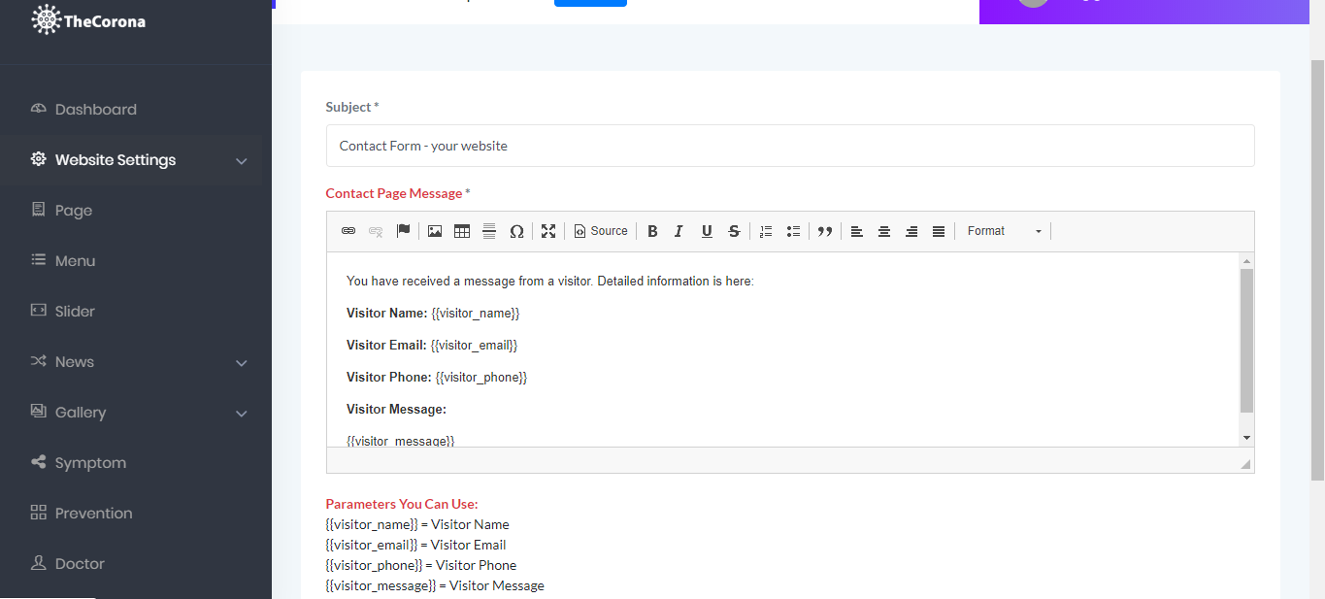Click {{visitor_phone}} placeholder in editor
Viewport: 1325px width, 599px height.
click(x=481, y=378)
